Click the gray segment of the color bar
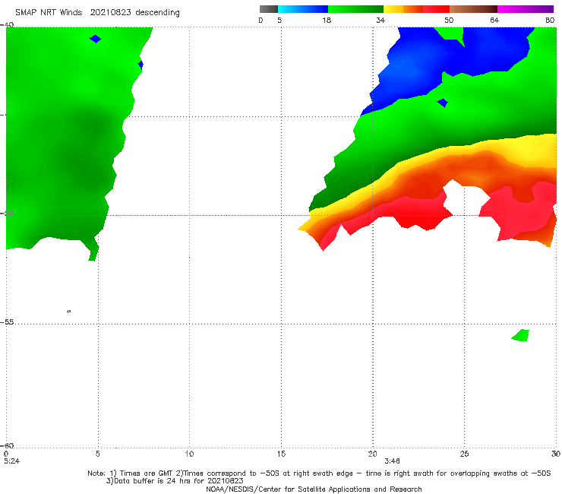The image size is (562, 494). click(x=269, y=9)
